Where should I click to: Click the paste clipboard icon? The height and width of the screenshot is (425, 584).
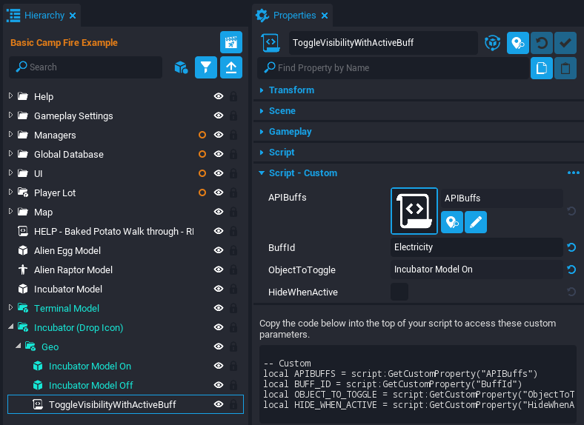pyautogui.click(x=565, y=68)
